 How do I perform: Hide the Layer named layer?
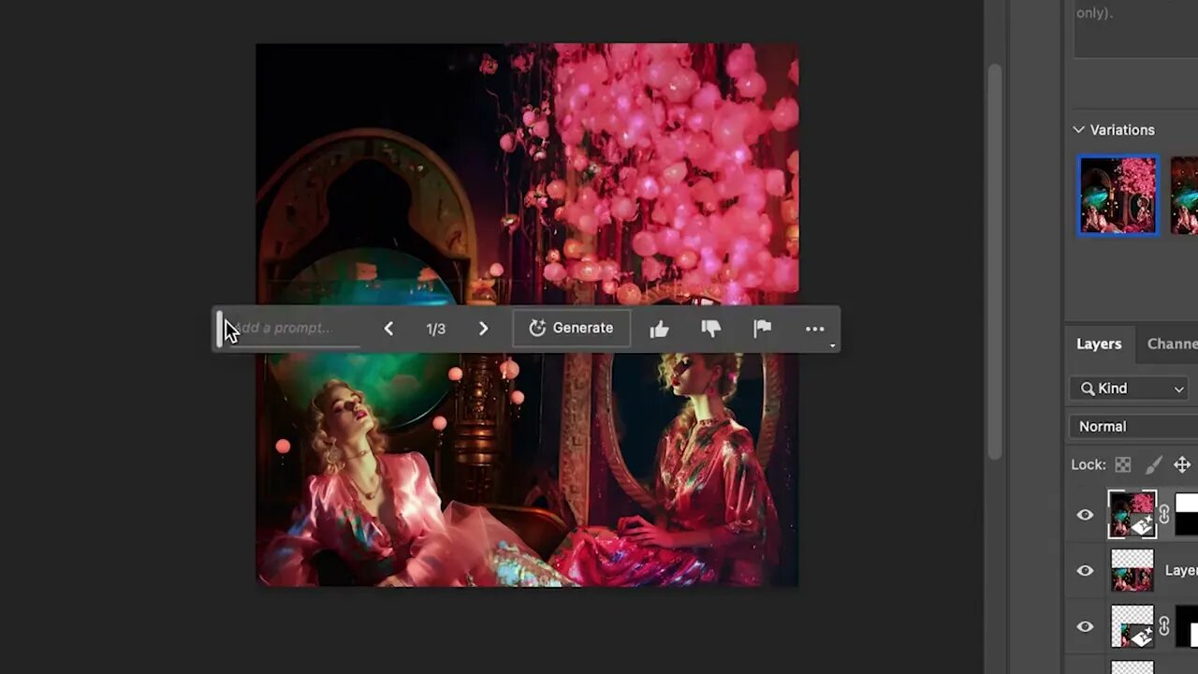click(x=1085, y=570)
